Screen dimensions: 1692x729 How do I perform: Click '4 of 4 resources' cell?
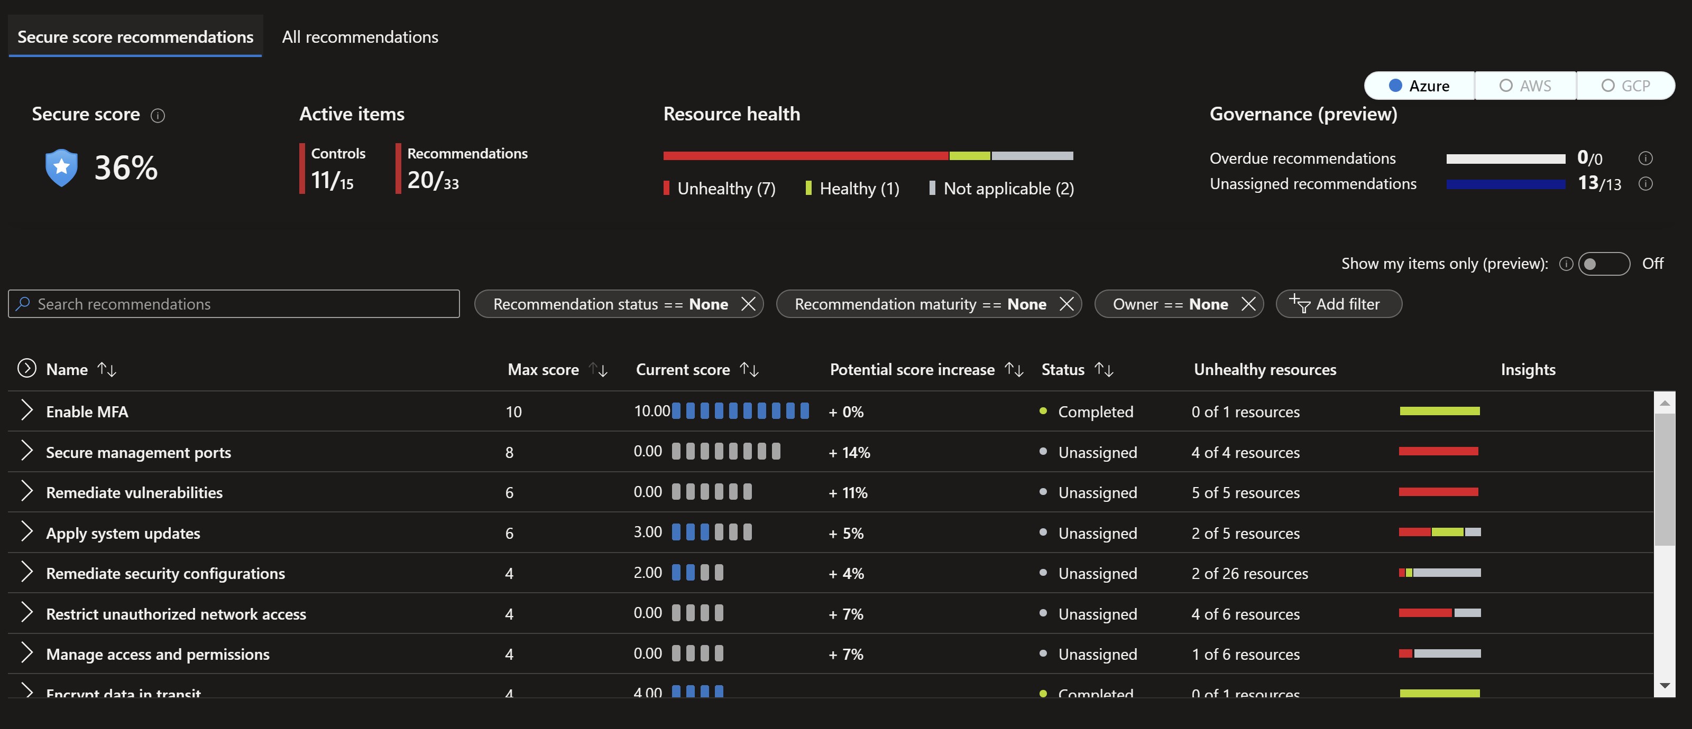click(1245, 453)
